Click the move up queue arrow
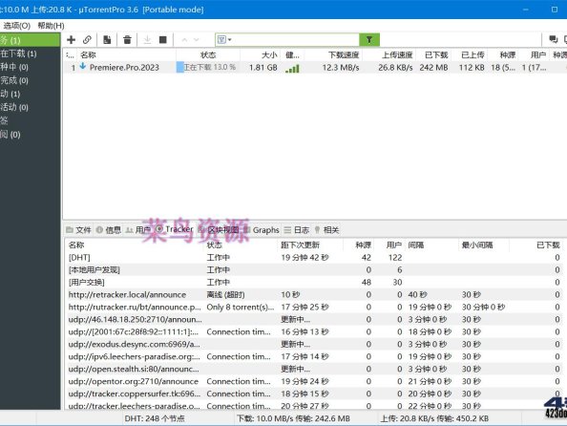The height and width of the screenshot is (426, 567). (x=184, y=40)
